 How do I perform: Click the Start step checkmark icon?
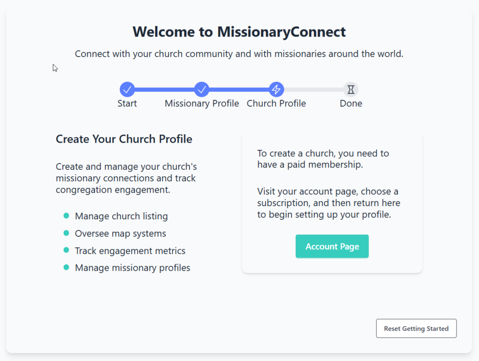click(x=127, y=89)
